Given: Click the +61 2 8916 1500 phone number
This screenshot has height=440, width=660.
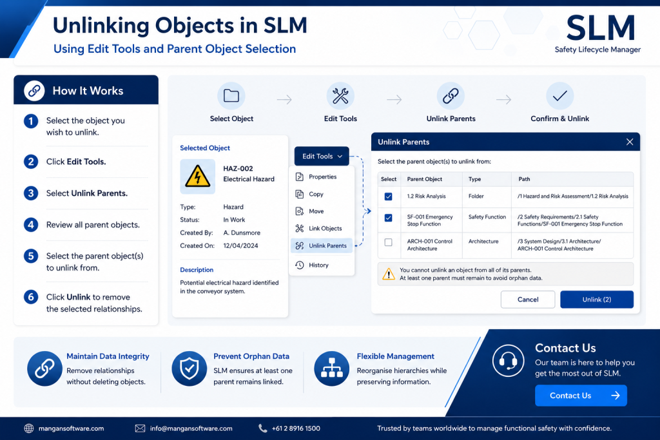Looking at the screenshot, I should (x=296, y=428).
